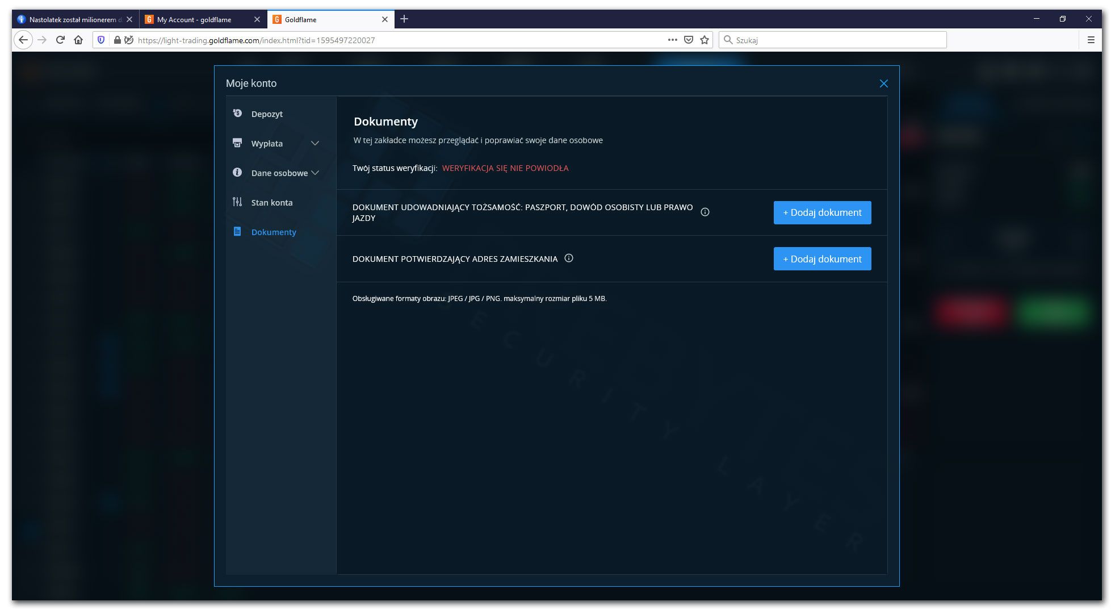Image resolution: width=1111 pixels, height=610 pixels.
Task: View site security padlock information
Action: (117, 40)
